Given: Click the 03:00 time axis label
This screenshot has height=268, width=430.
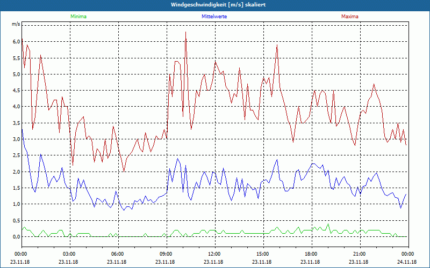Looking at the screenshot, I should point(69,254).
